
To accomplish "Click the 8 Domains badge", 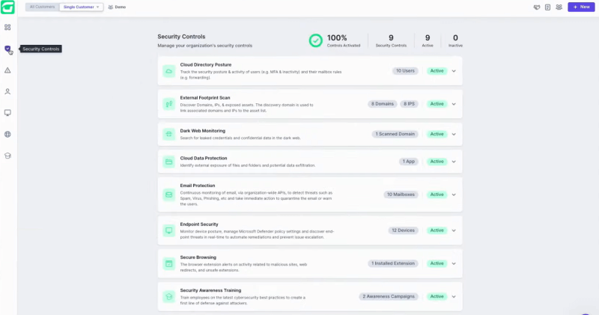I will (x=383, y=104).
